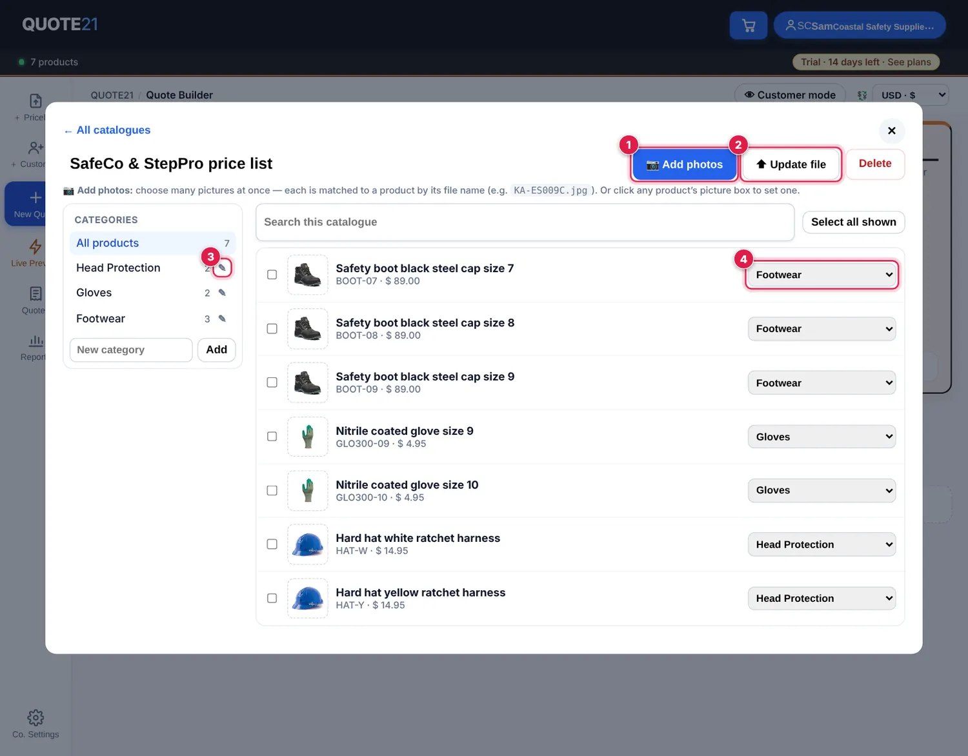Check the Safety boot size 7 checkbox
This screenshot has height=756, width=968.
tap(272, 275)
